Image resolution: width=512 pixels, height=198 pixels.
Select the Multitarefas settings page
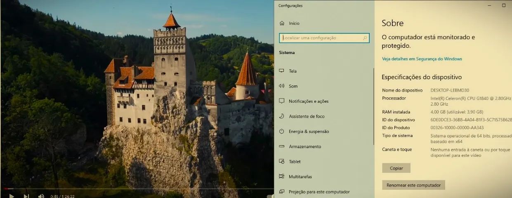pyautogui.click(x=300, y=177)
